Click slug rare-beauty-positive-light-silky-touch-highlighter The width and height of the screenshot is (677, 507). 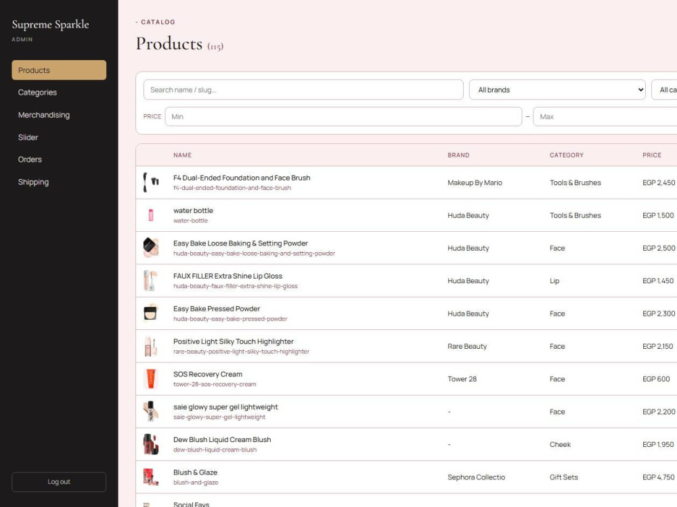point(242,352)
